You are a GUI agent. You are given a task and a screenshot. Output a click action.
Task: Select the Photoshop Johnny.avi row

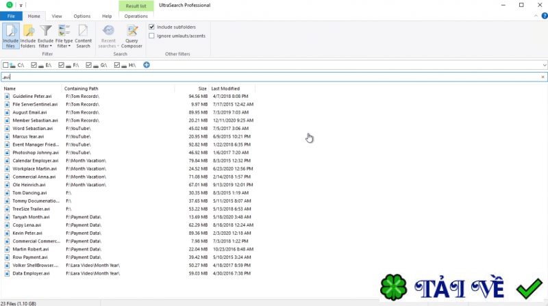[x=129, y=153]
